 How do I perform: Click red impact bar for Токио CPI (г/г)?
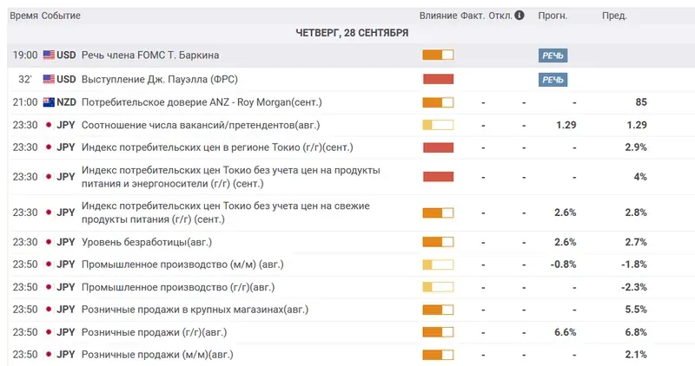[x=438, y=147]
